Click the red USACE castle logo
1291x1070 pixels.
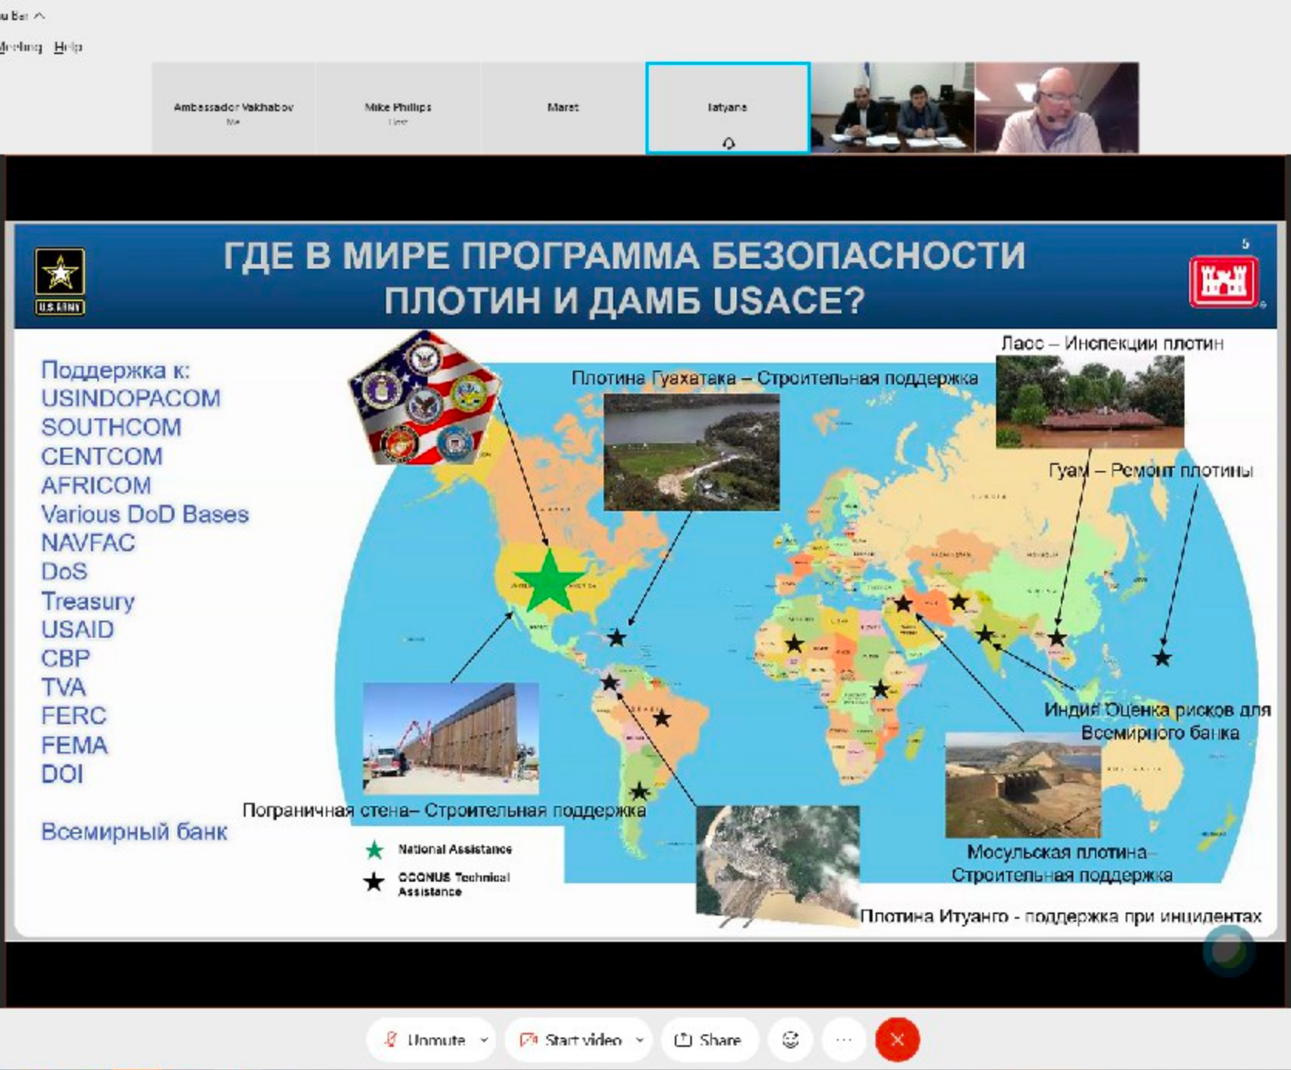pyautogui.click(x=1223, y=281)
